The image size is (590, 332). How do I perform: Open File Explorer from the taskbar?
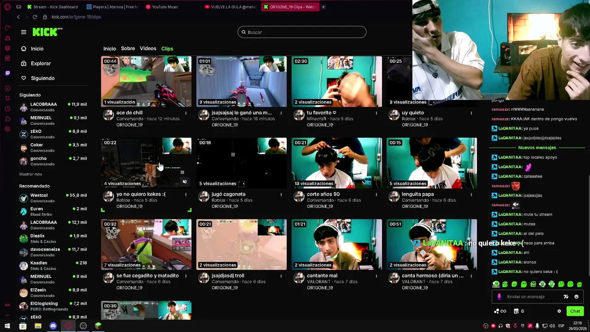[38, 326]
